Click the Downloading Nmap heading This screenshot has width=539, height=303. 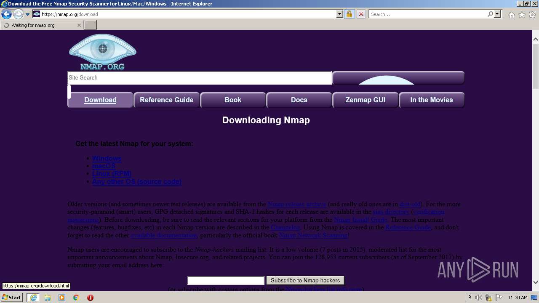266,120
